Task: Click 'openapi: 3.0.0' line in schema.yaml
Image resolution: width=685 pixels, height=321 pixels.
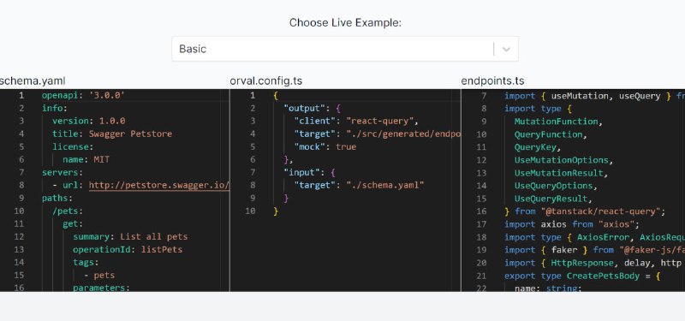Action: click(83, 95)
